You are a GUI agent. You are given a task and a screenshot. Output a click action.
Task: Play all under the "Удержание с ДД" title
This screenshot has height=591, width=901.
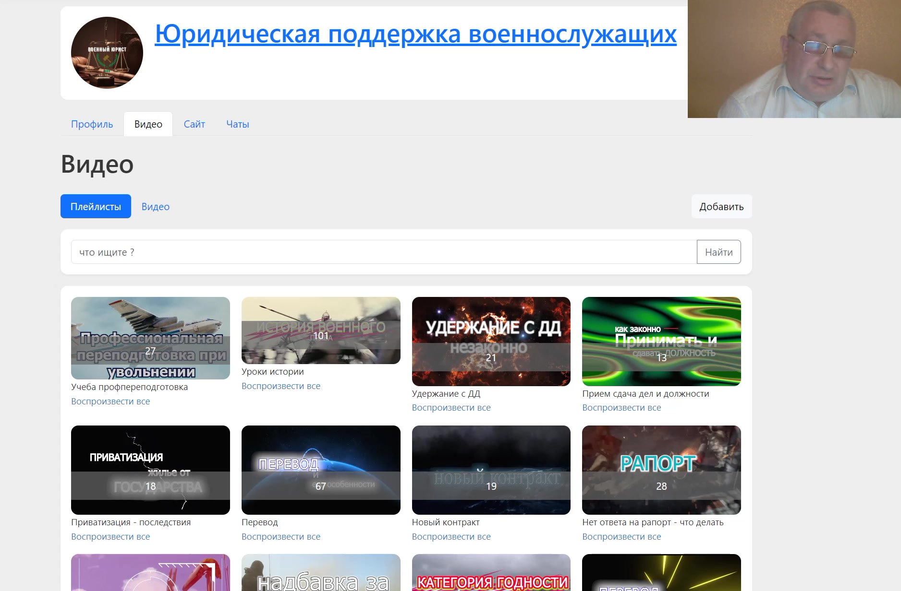[451, 408]
